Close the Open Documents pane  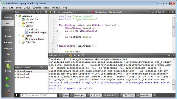(46, 68)
